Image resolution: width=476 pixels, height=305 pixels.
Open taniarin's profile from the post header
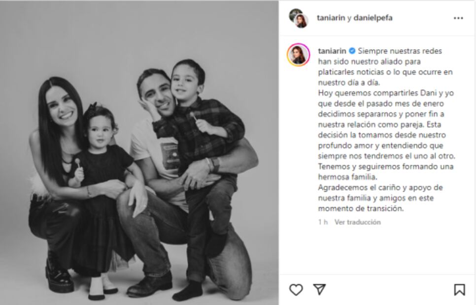pyautogui.click(x=331, y=18)
